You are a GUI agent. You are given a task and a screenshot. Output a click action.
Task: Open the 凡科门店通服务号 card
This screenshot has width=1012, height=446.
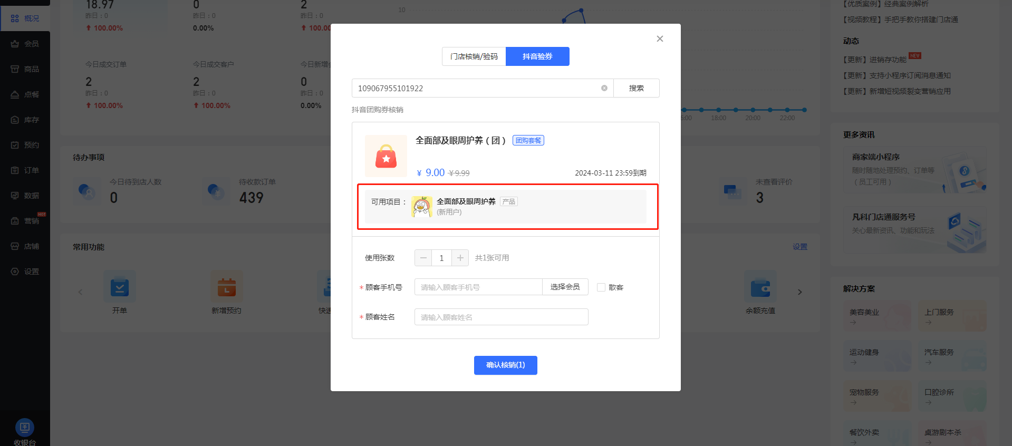coord(915,230)
